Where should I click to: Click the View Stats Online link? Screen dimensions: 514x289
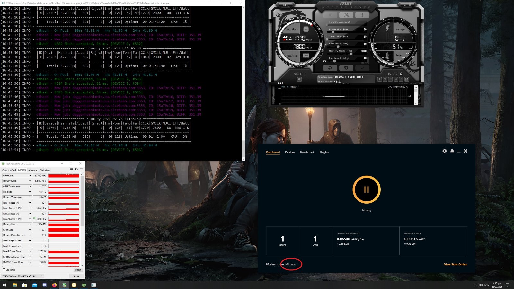456,264
